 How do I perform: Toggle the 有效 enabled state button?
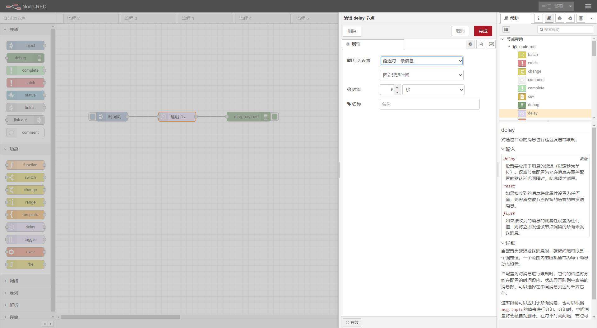(x=352, y=322)
